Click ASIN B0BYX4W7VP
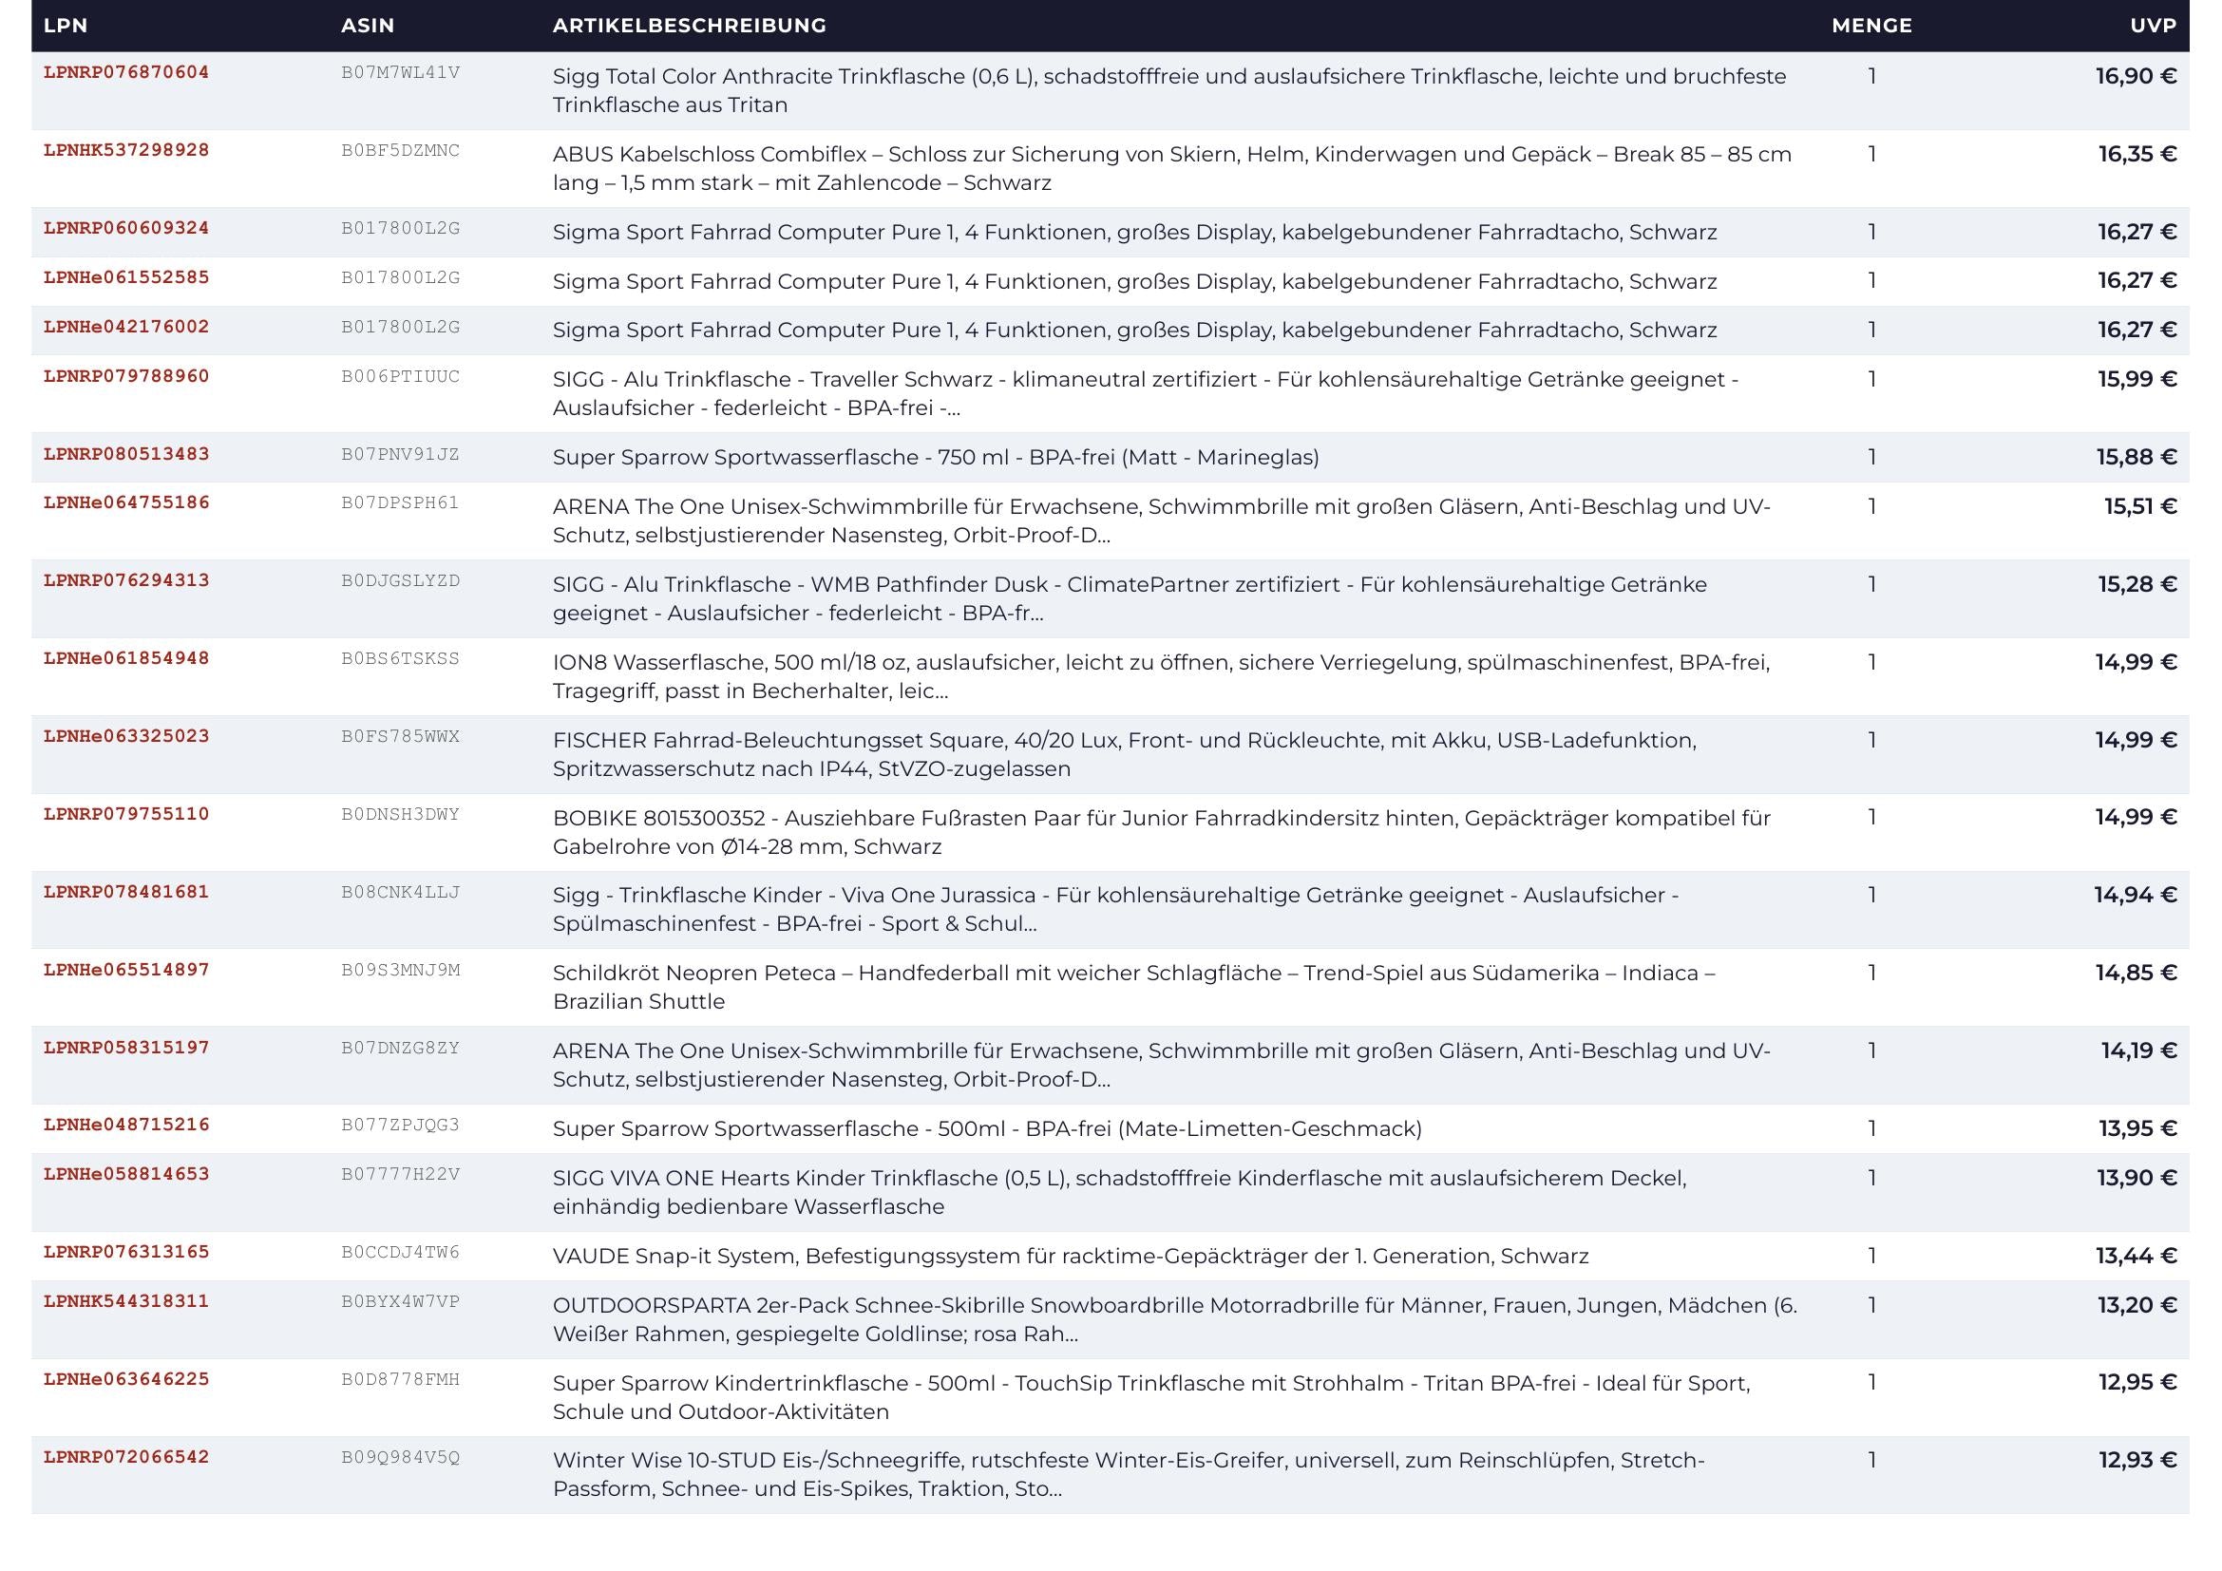The width and height of the screenshot is (2222, 1571). tap(401, 1301)
